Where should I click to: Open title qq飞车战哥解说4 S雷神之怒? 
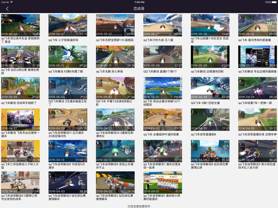[x=19, y=197]
